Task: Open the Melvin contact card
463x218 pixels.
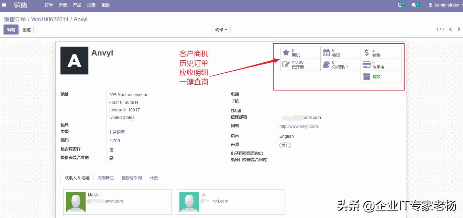Action: [117, 201]
